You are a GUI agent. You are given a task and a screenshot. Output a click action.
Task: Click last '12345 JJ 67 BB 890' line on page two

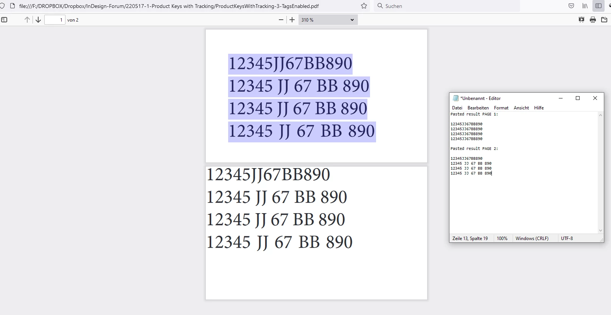tap(280, 242)
